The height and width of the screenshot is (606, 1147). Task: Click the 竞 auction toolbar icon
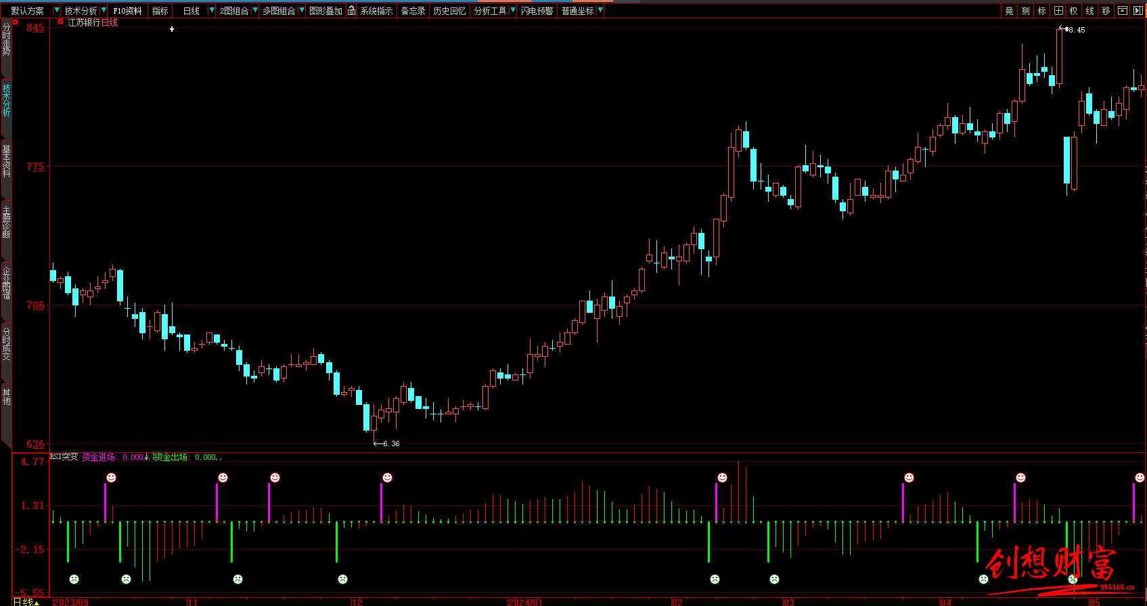click(1009, 11)
